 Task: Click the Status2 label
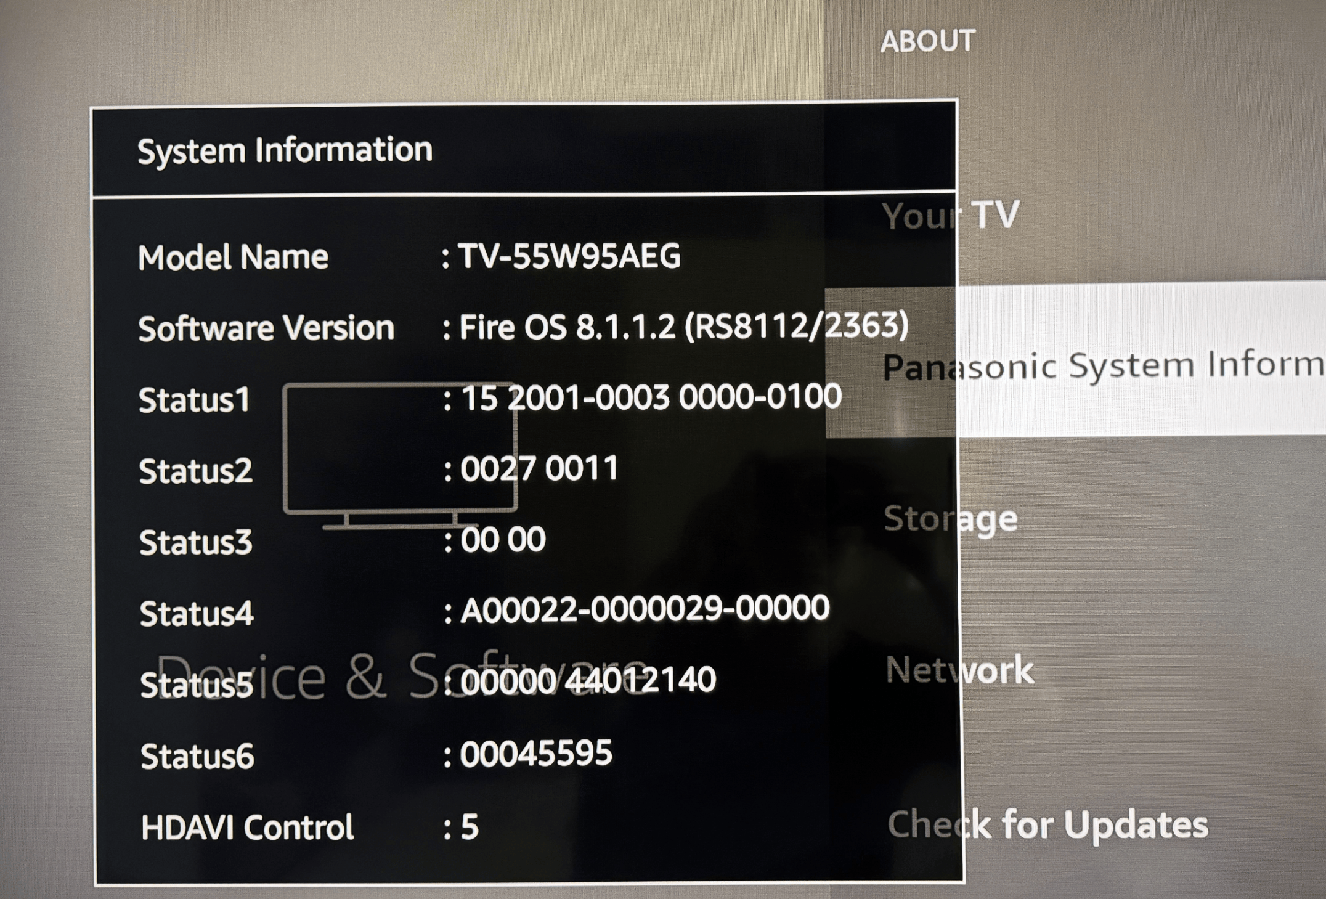pyautogui.click(x=195, y=471)
